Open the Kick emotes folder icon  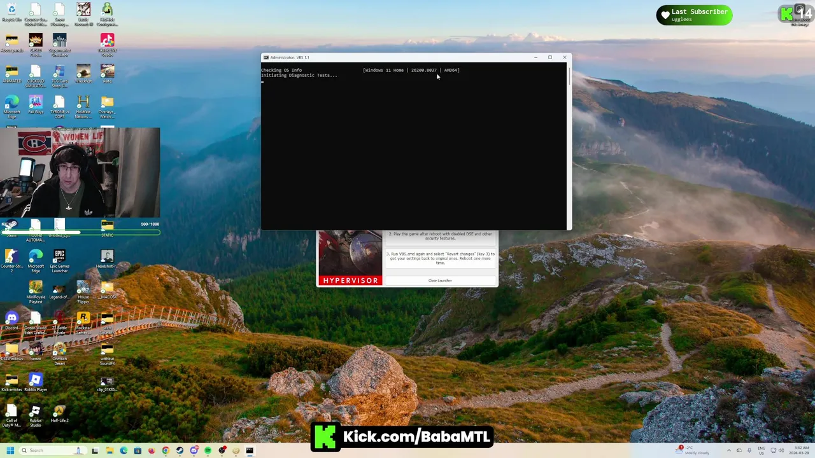point(11,382)
